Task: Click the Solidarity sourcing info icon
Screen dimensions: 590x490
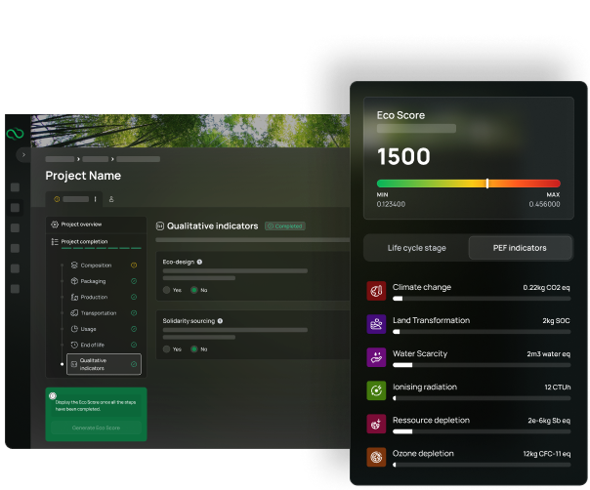Action: [x=220, y=320]
